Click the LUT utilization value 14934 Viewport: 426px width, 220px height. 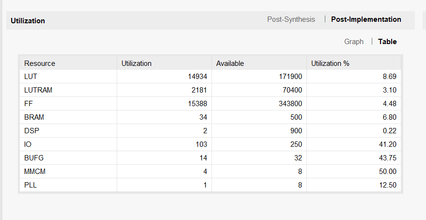[198, 77]
